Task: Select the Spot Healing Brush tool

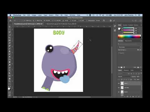Action: click(x=10, y=46)
